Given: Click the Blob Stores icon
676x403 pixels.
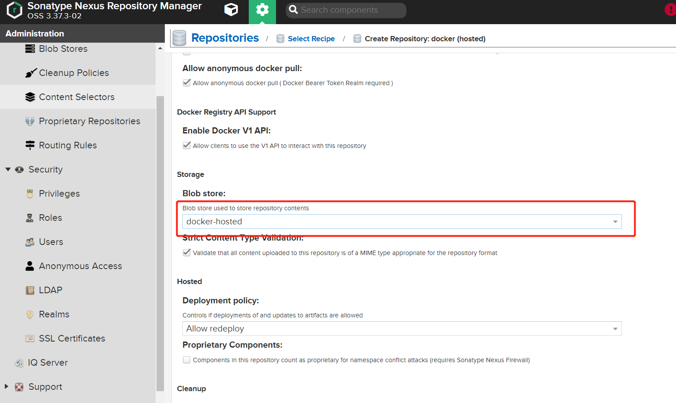Looking at the screenshot, I should click(30, 49).
